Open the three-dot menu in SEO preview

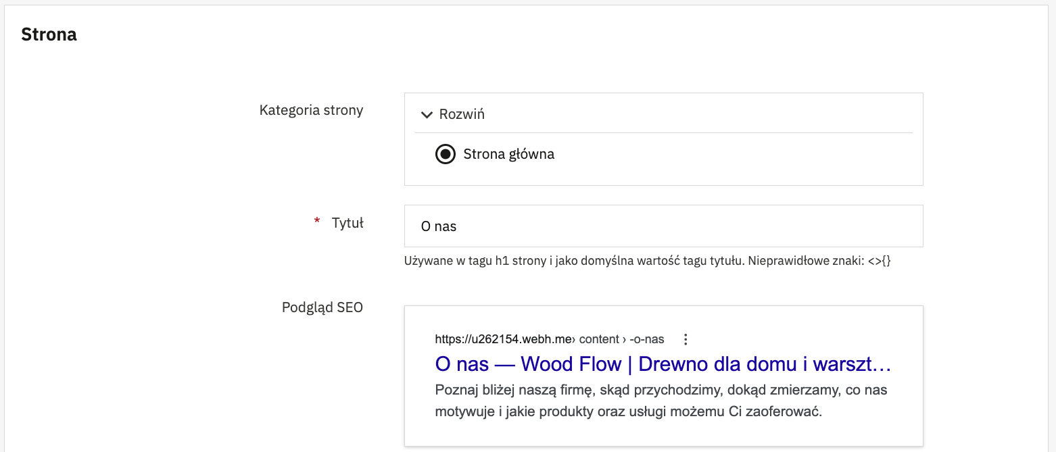(686, 339)
